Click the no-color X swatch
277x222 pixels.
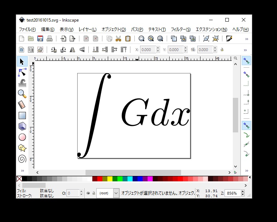[19, 179]
